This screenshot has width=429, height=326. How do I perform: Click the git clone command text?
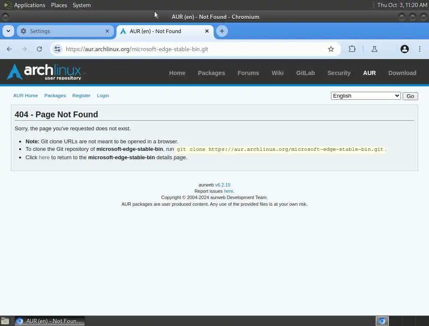(x=280, y=149)
